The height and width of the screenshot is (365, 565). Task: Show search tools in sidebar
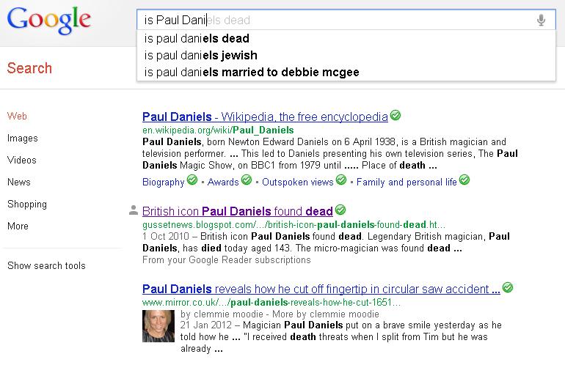click(46, 265)
